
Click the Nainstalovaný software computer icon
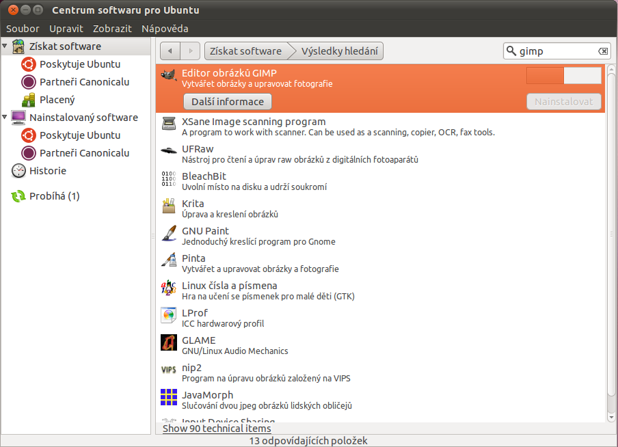point(18,118)
